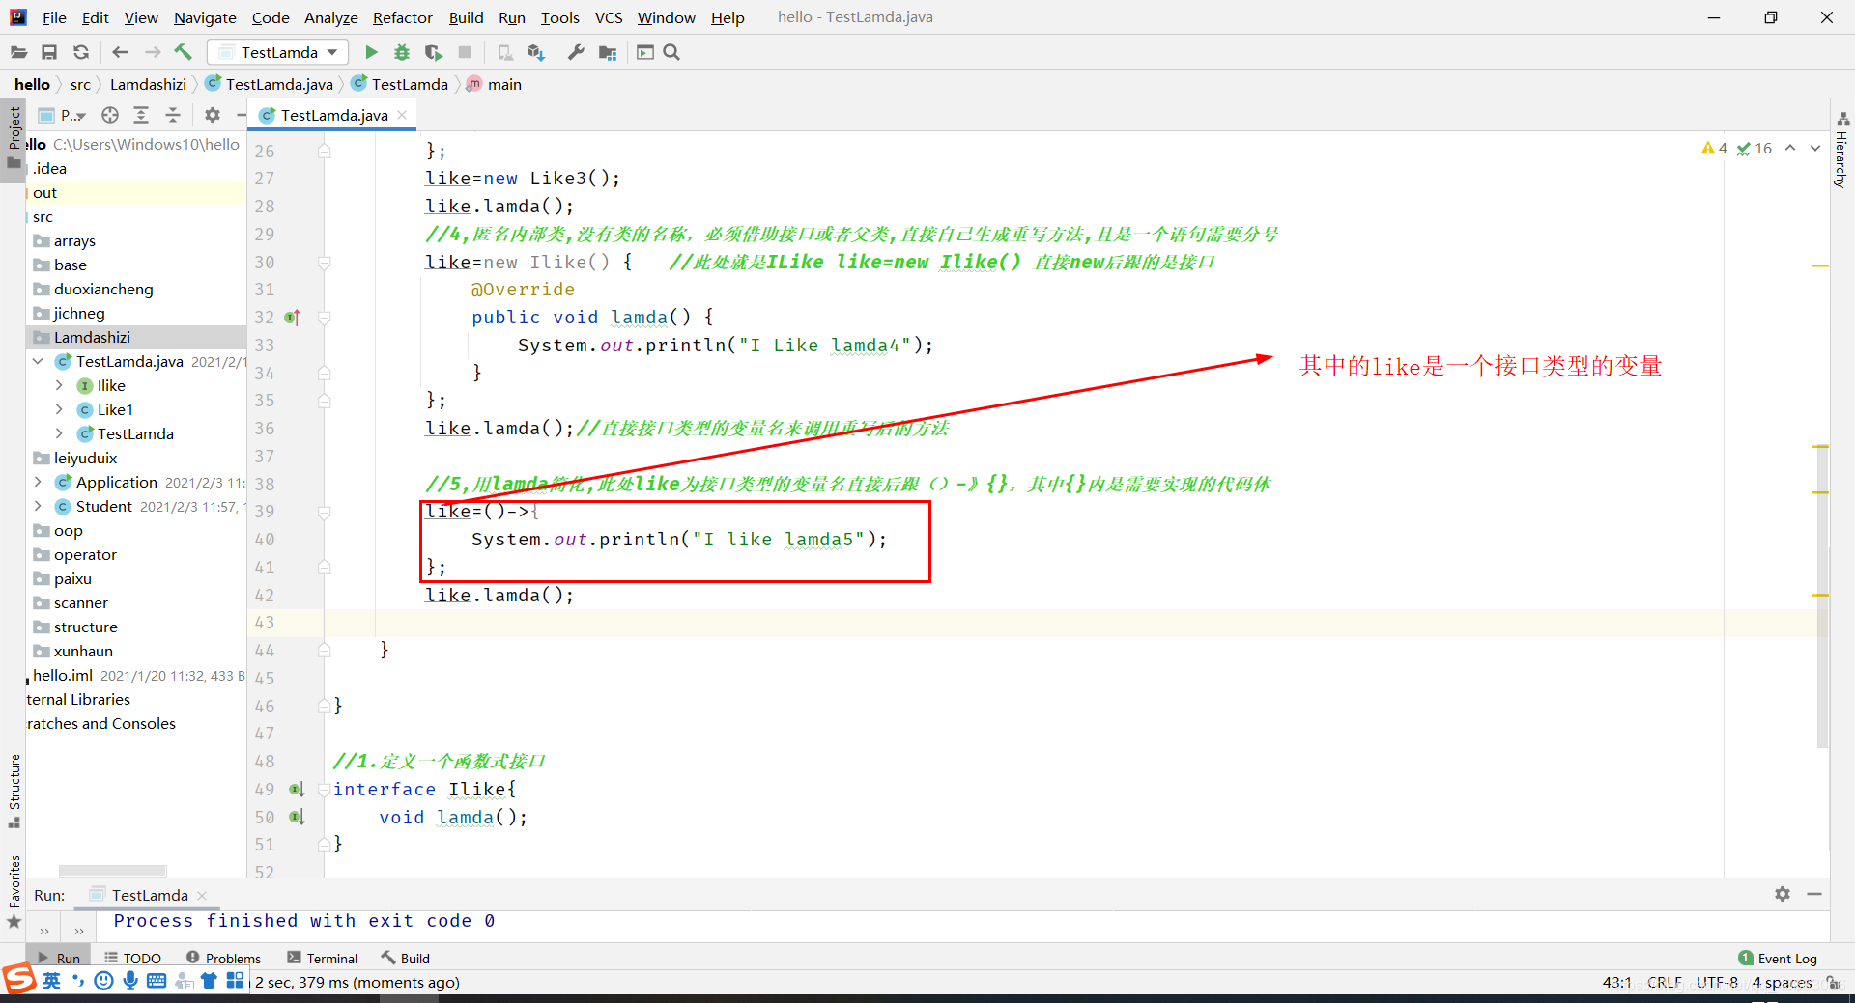Viewport: 1855px width, 1003px height.
Task: Open Project panel gear options
Action: coord(213,115)
